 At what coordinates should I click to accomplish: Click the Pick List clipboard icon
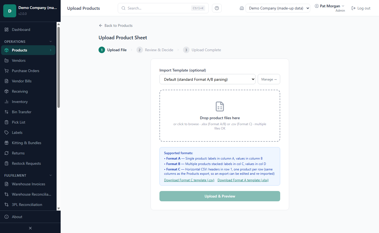6,122
